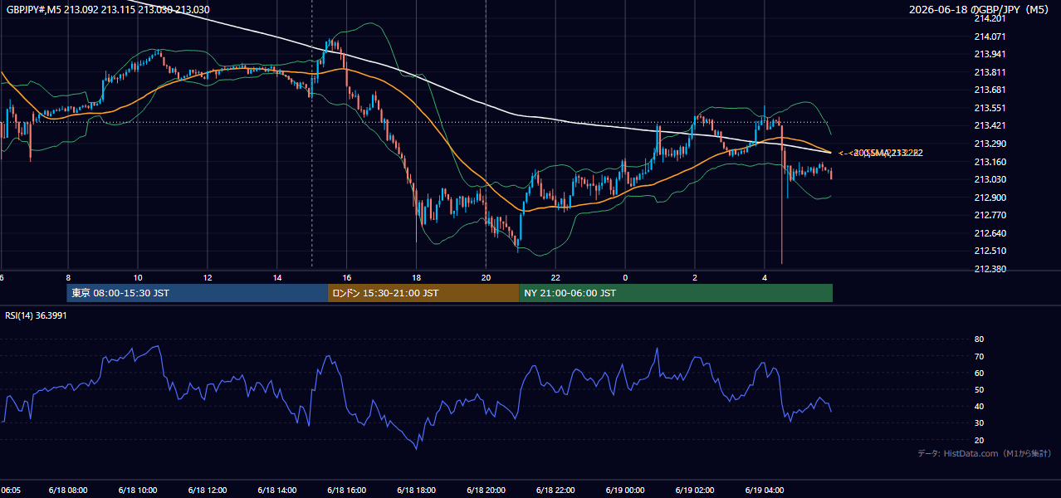Select price level 213.551 on the axis
The width and height of the screenshot is (1061, 498).
[x=990, y=108]
